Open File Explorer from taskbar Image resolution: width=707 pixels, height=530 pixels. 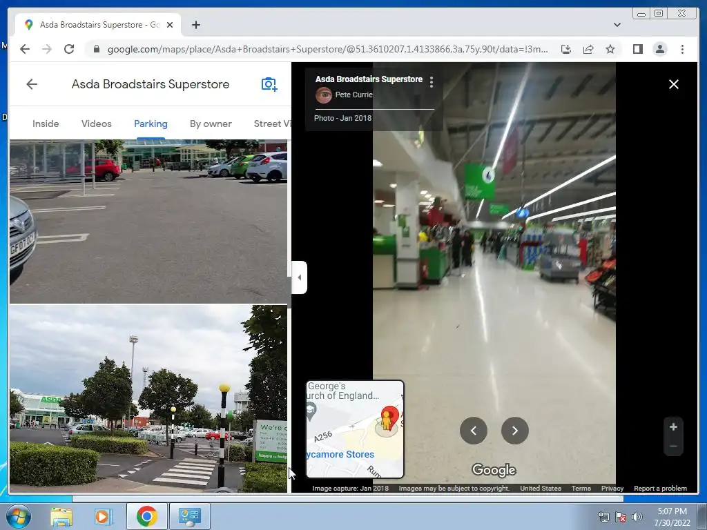coord(61,516)
